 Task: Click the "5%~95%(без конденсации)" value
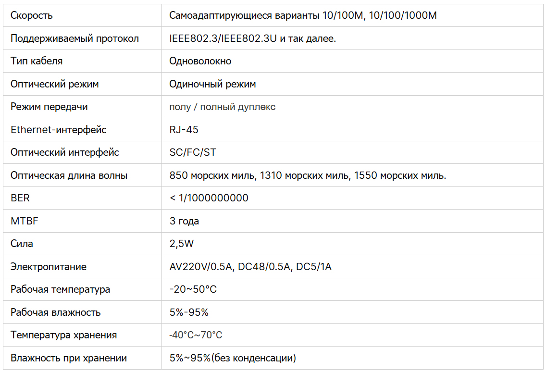pyautogui.click(x=233, y=358)
